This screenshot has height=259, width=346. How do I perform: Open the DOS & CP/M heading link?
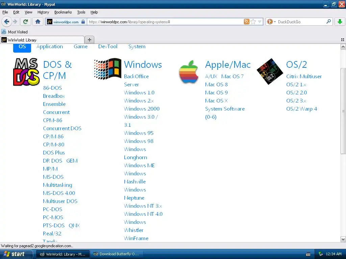[x=57, y=70]
